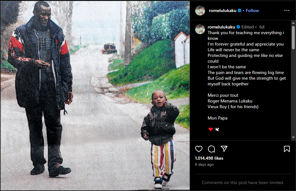Click the caption scrollbar down arrow
The image size is (296, 191).
tap(293, 138)
